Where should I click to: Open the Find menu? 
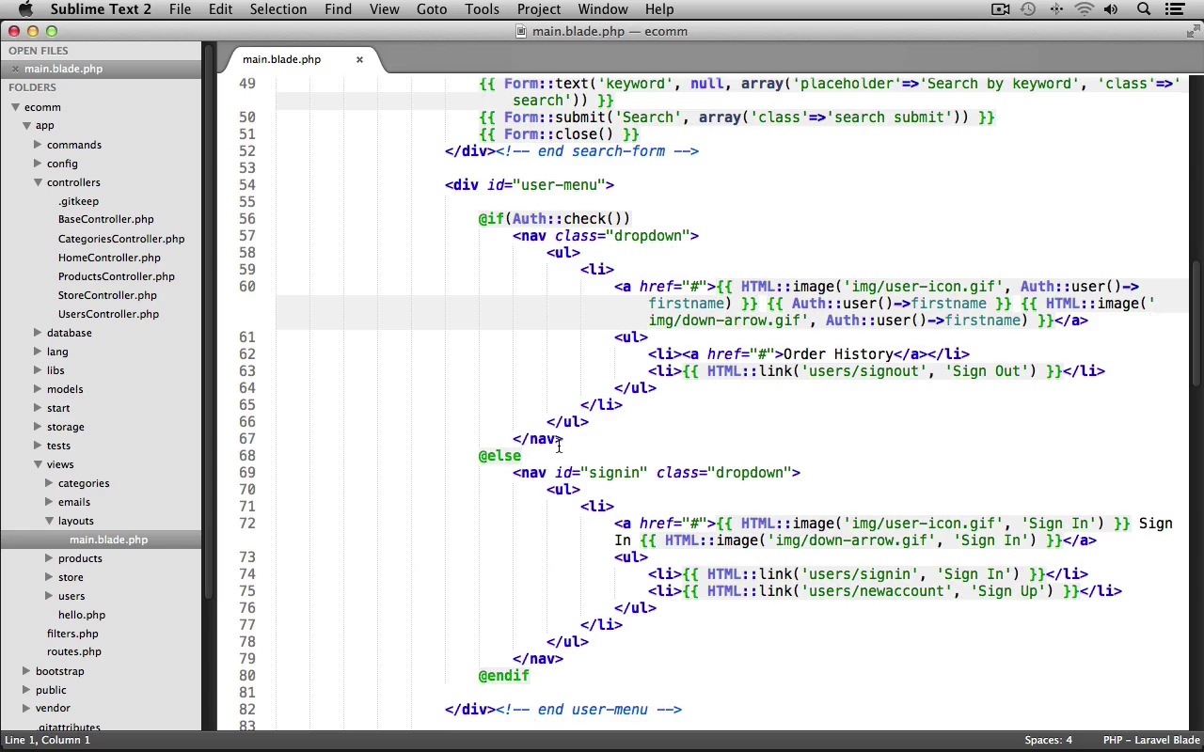click(x=338, y=9)
